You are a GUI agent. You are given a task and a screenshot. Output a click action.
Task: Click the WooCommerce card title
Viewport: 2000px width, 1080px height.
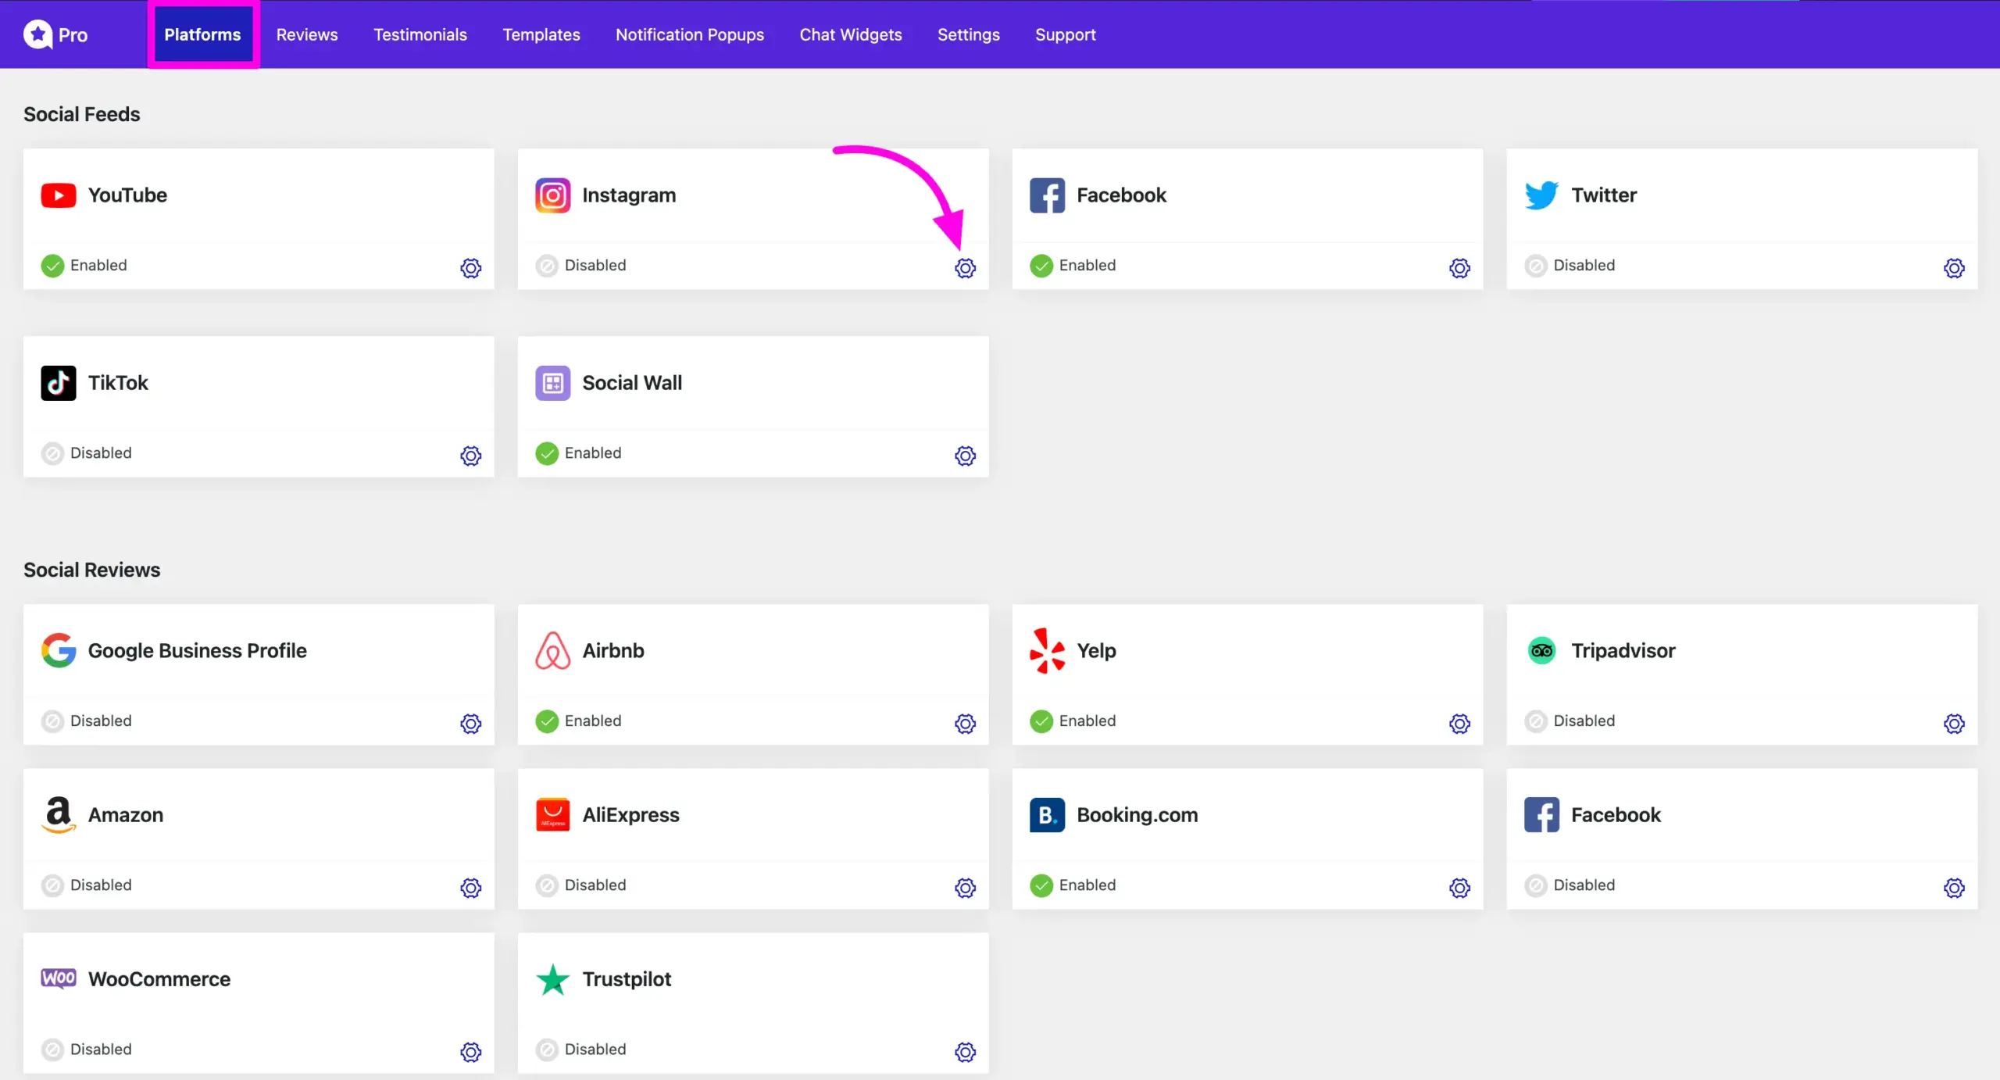pyautogui.click(x=159, y=978)
